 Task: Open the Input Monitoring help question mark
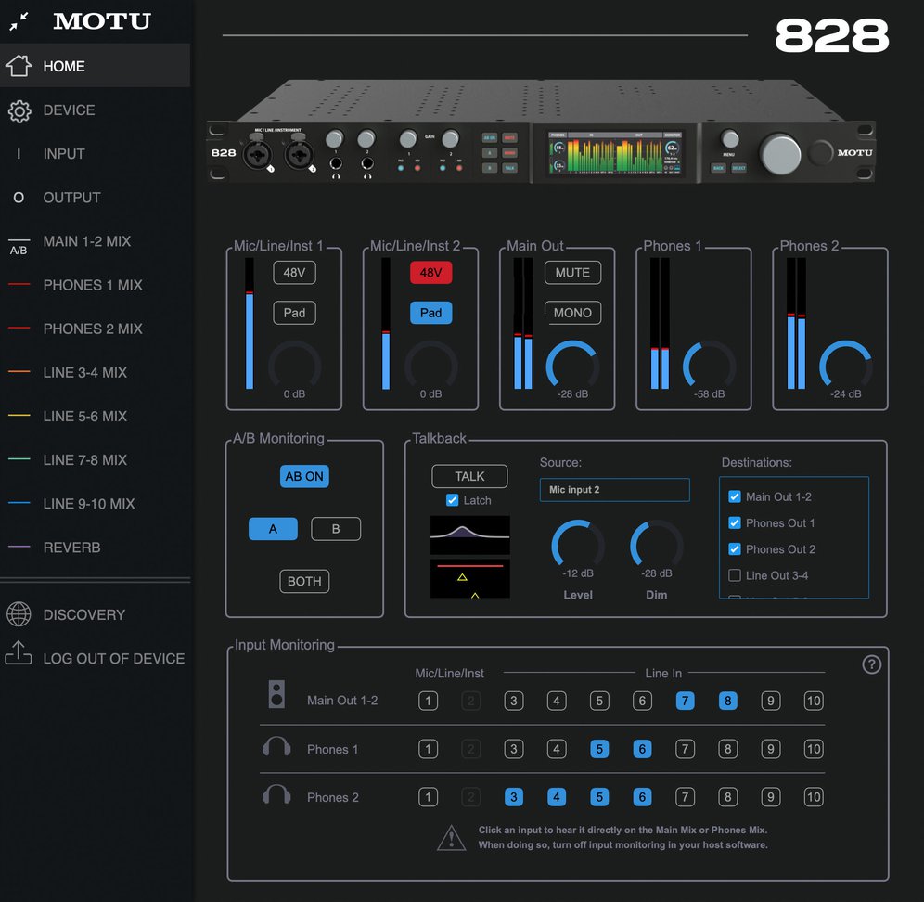click(x=871, y=664)
